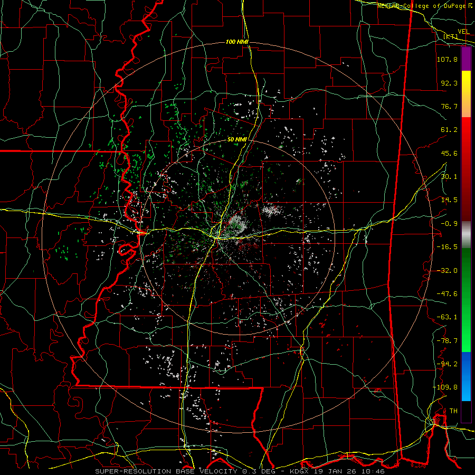Click the -16.5 velocity scale value

(447, 247)
